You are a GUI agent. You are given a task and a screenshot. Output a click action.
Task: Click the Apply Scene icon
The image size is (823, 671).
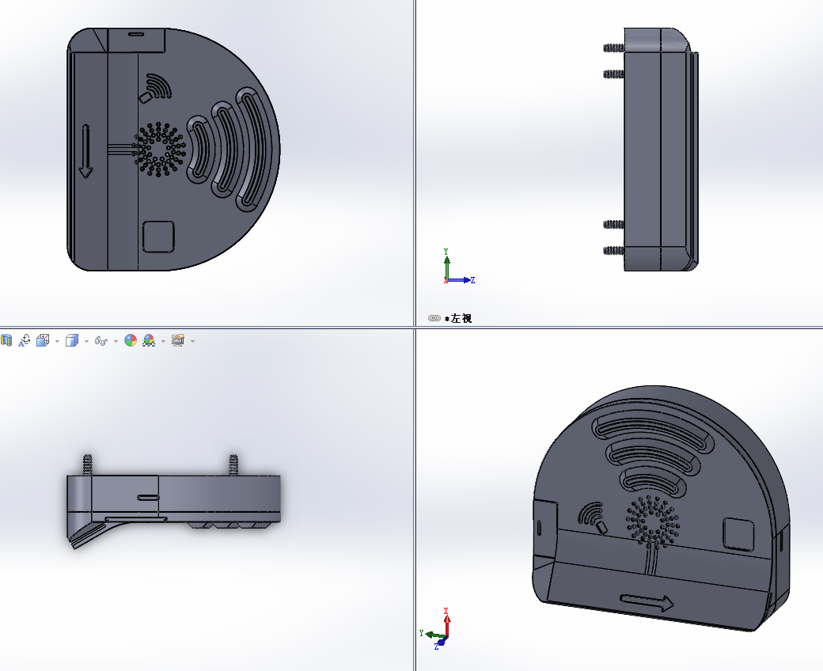tap(149, 341)
